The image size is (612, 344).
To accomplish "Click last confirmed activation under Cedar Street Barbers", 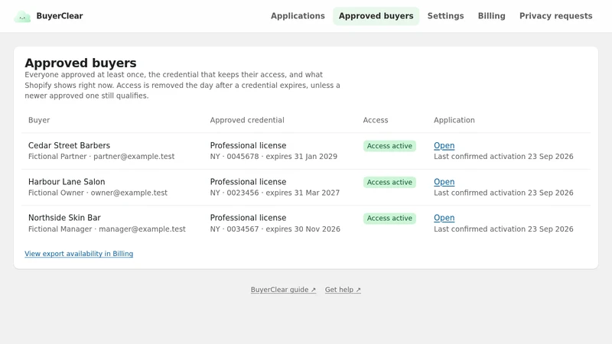I will tap(503, 157).
